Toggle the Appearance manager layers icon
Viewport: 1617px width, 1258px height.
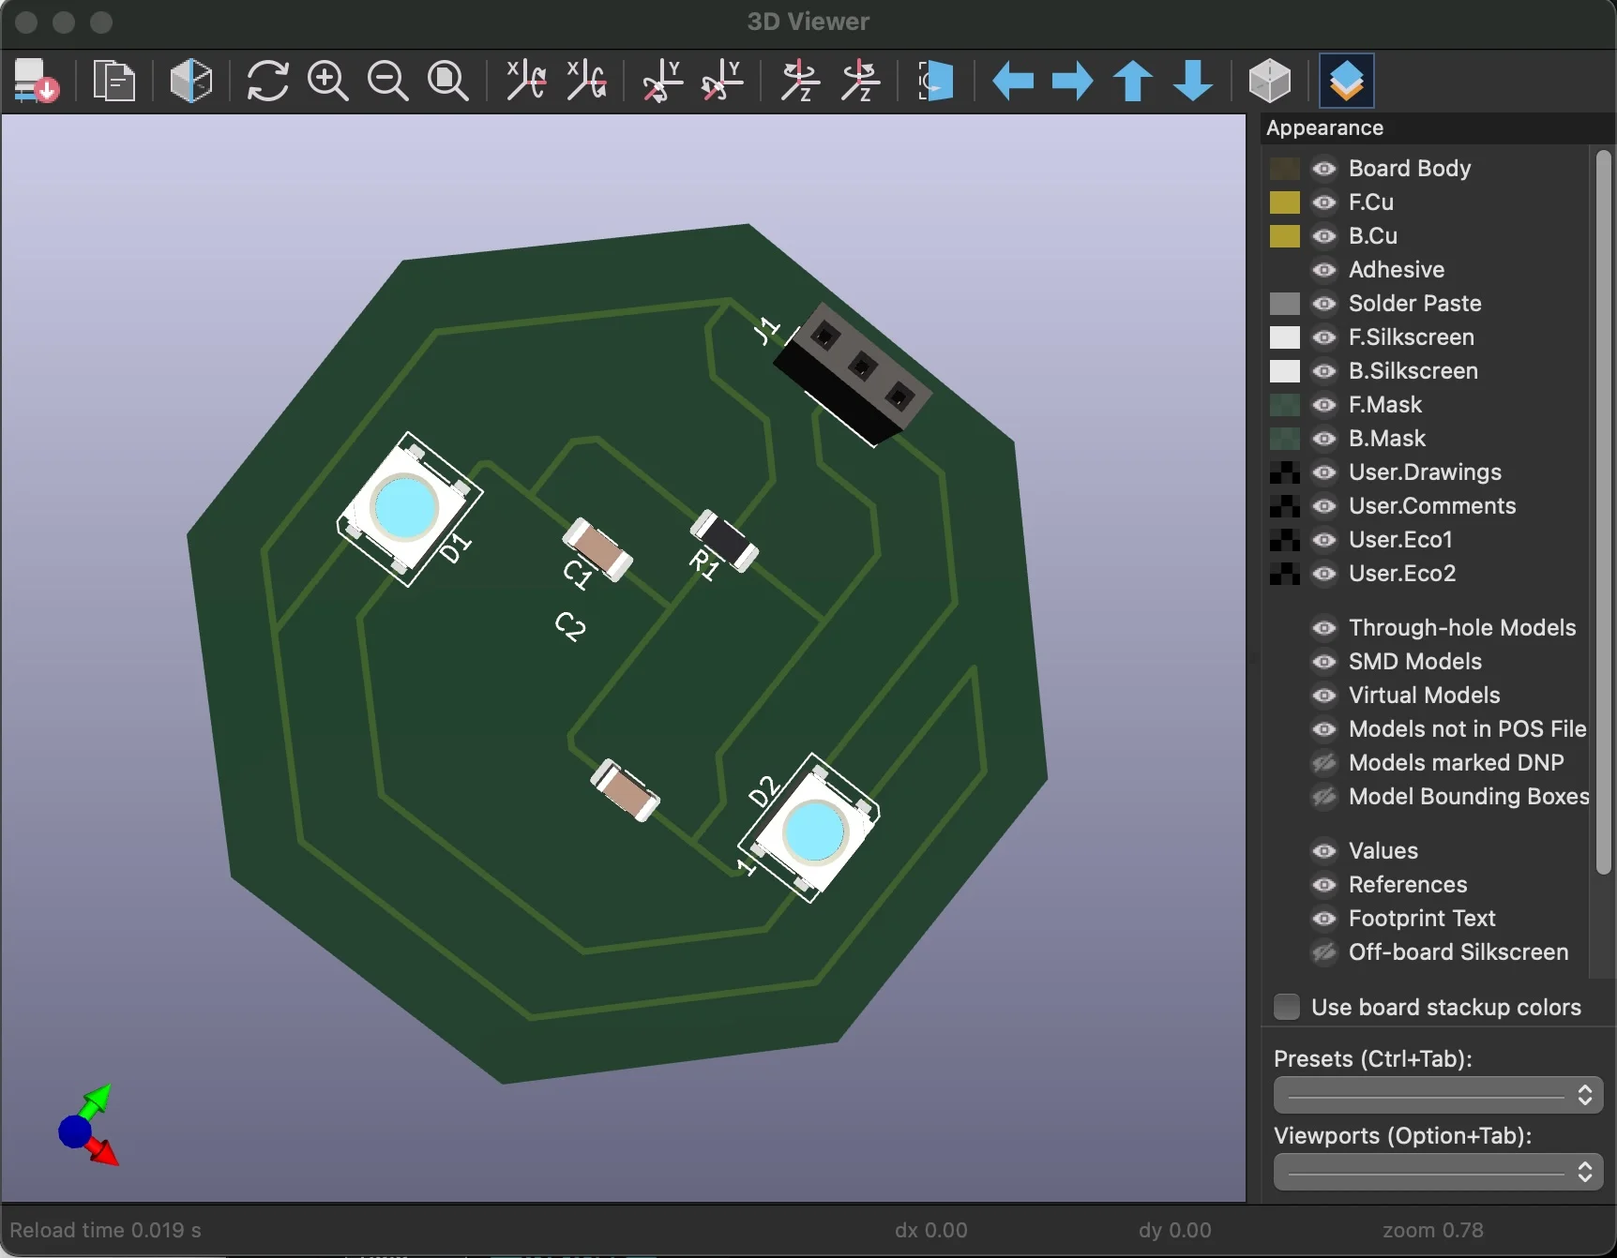[1346, 81]
